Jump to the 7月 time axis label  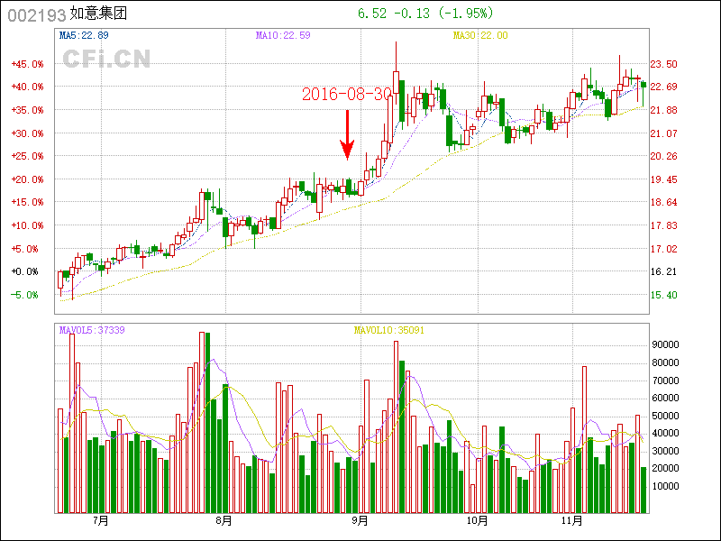(x=99, y=520)
